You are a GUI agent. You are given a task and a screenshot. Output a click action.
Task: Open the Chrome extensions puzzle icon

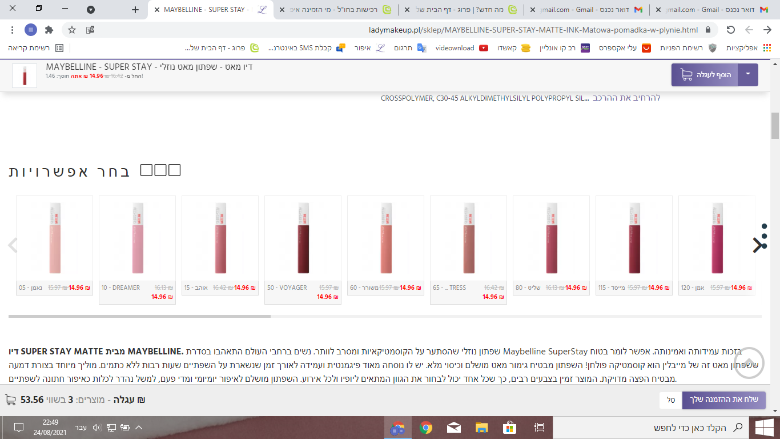click(49, 30)
